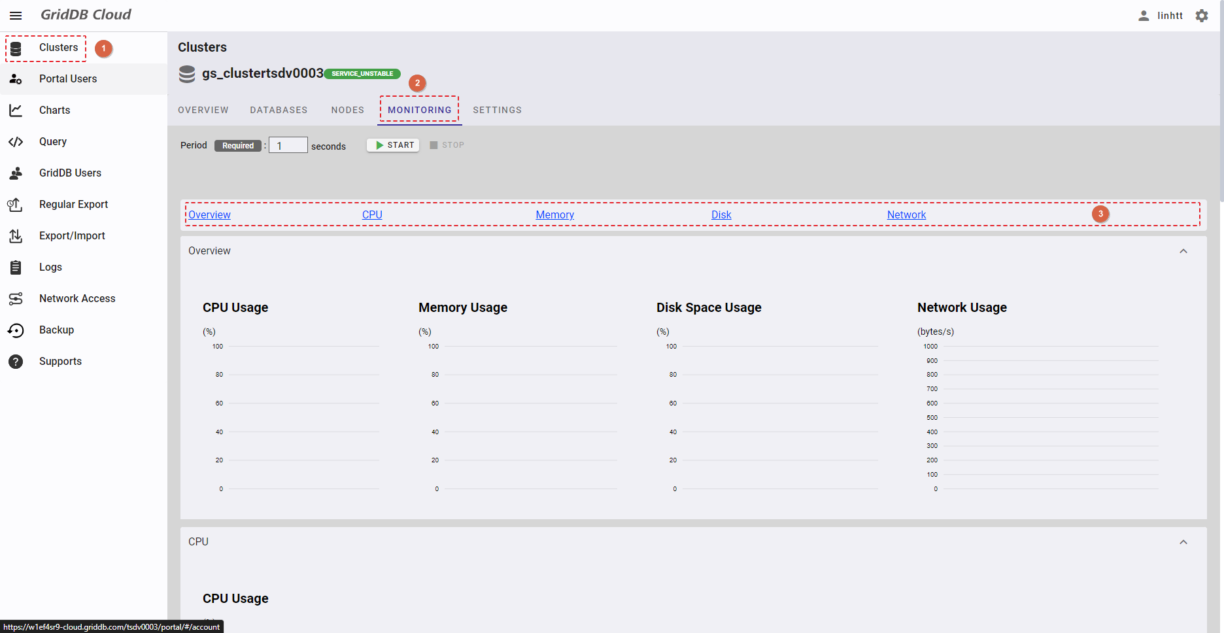Jump to the Disk section link

coord(721,214)
